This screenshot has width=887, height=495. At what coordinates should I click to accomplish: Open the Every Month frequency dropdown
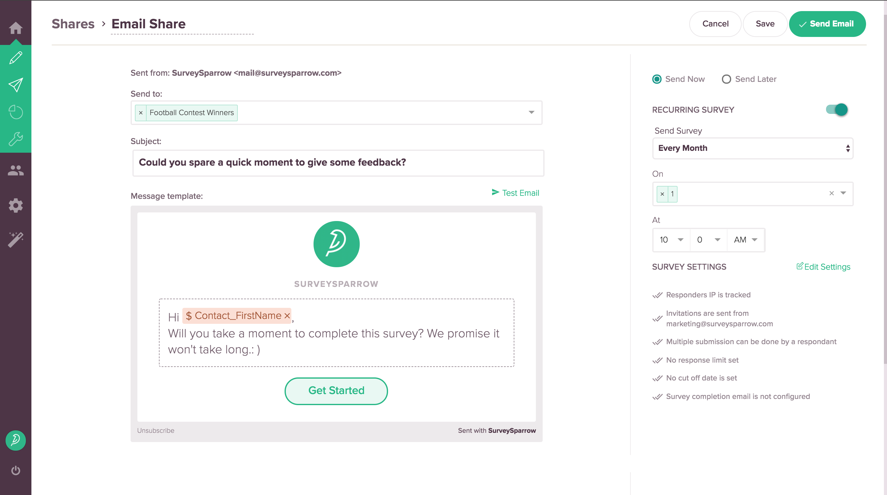752,148
